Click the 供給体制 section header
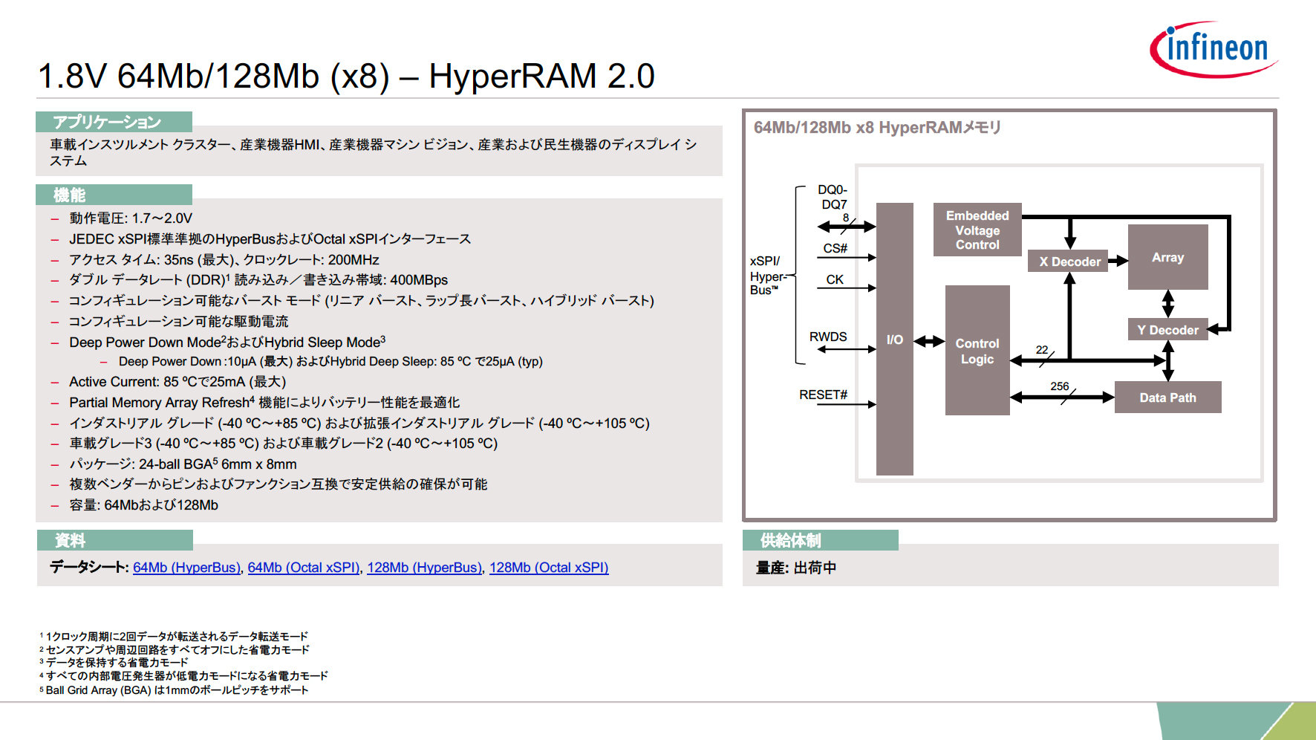The height and width of the screenshot is (740, 1316). (x=821, y=540)
